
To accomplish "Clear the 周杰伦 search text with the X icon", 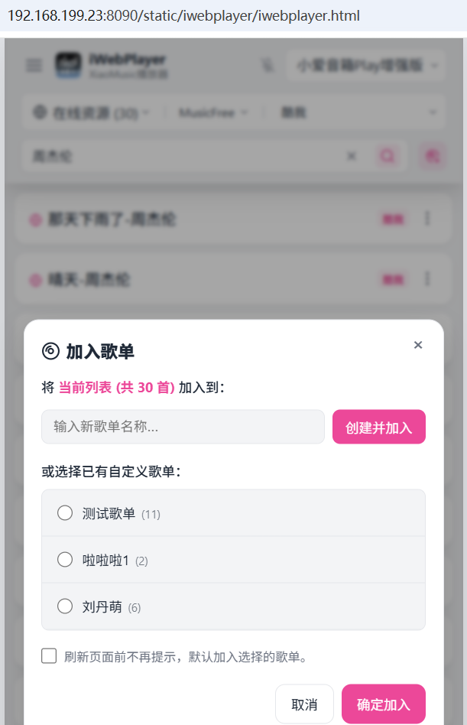I will 352,156.
